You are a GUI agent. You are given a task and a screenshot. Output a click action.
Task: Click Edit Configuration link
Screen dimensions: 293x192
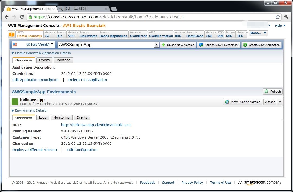coord(82,150)
